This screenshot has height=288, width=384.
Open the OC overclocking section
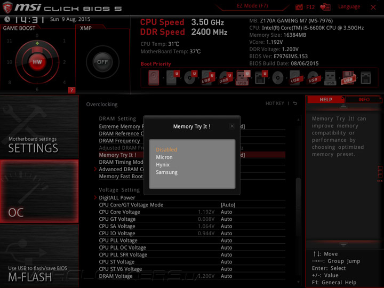click(39, 191)
